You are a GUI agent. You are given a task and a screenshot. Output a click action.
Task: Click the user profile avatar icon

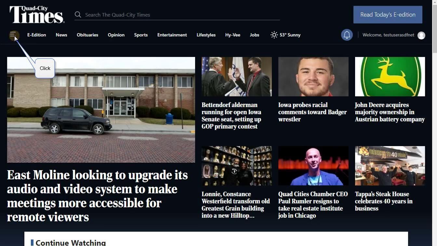pyautogui.click(x=421, y=35)
